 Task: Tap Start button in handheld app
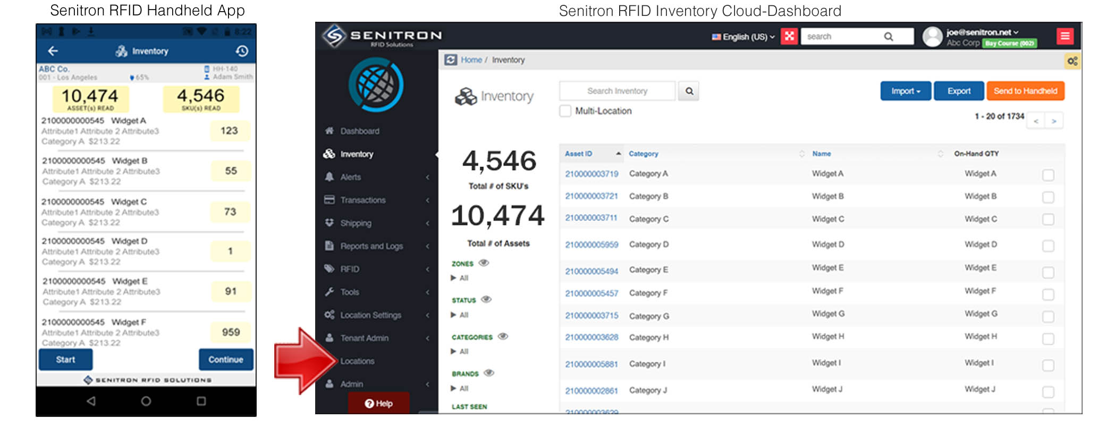65,360
